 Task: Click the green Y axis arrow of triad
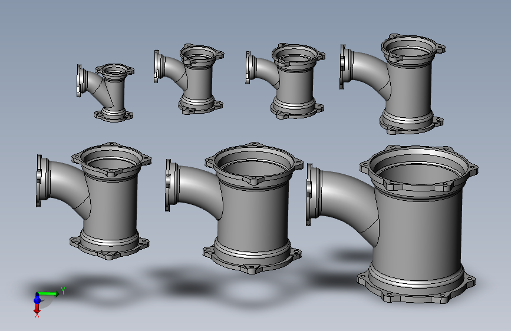pos(48,294)
